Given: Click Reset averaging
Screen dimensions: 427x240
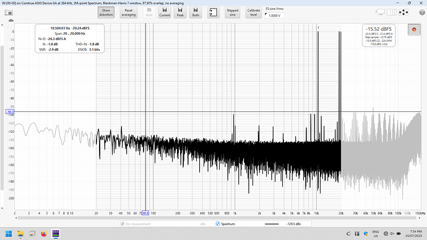Looking at the screenshot, I should 129,12.
